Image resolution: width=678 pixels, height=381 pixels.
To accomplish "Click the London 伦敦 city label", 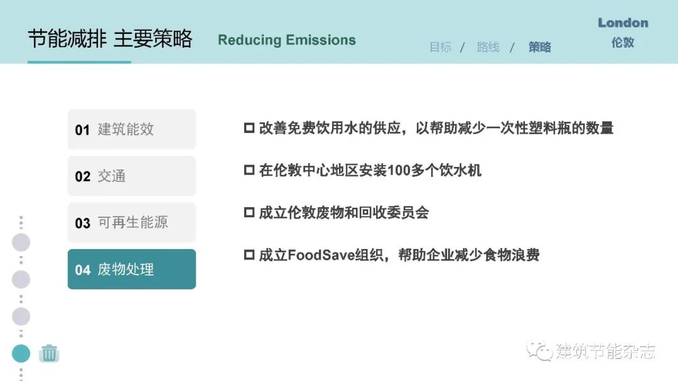I will tap(623, 32).
